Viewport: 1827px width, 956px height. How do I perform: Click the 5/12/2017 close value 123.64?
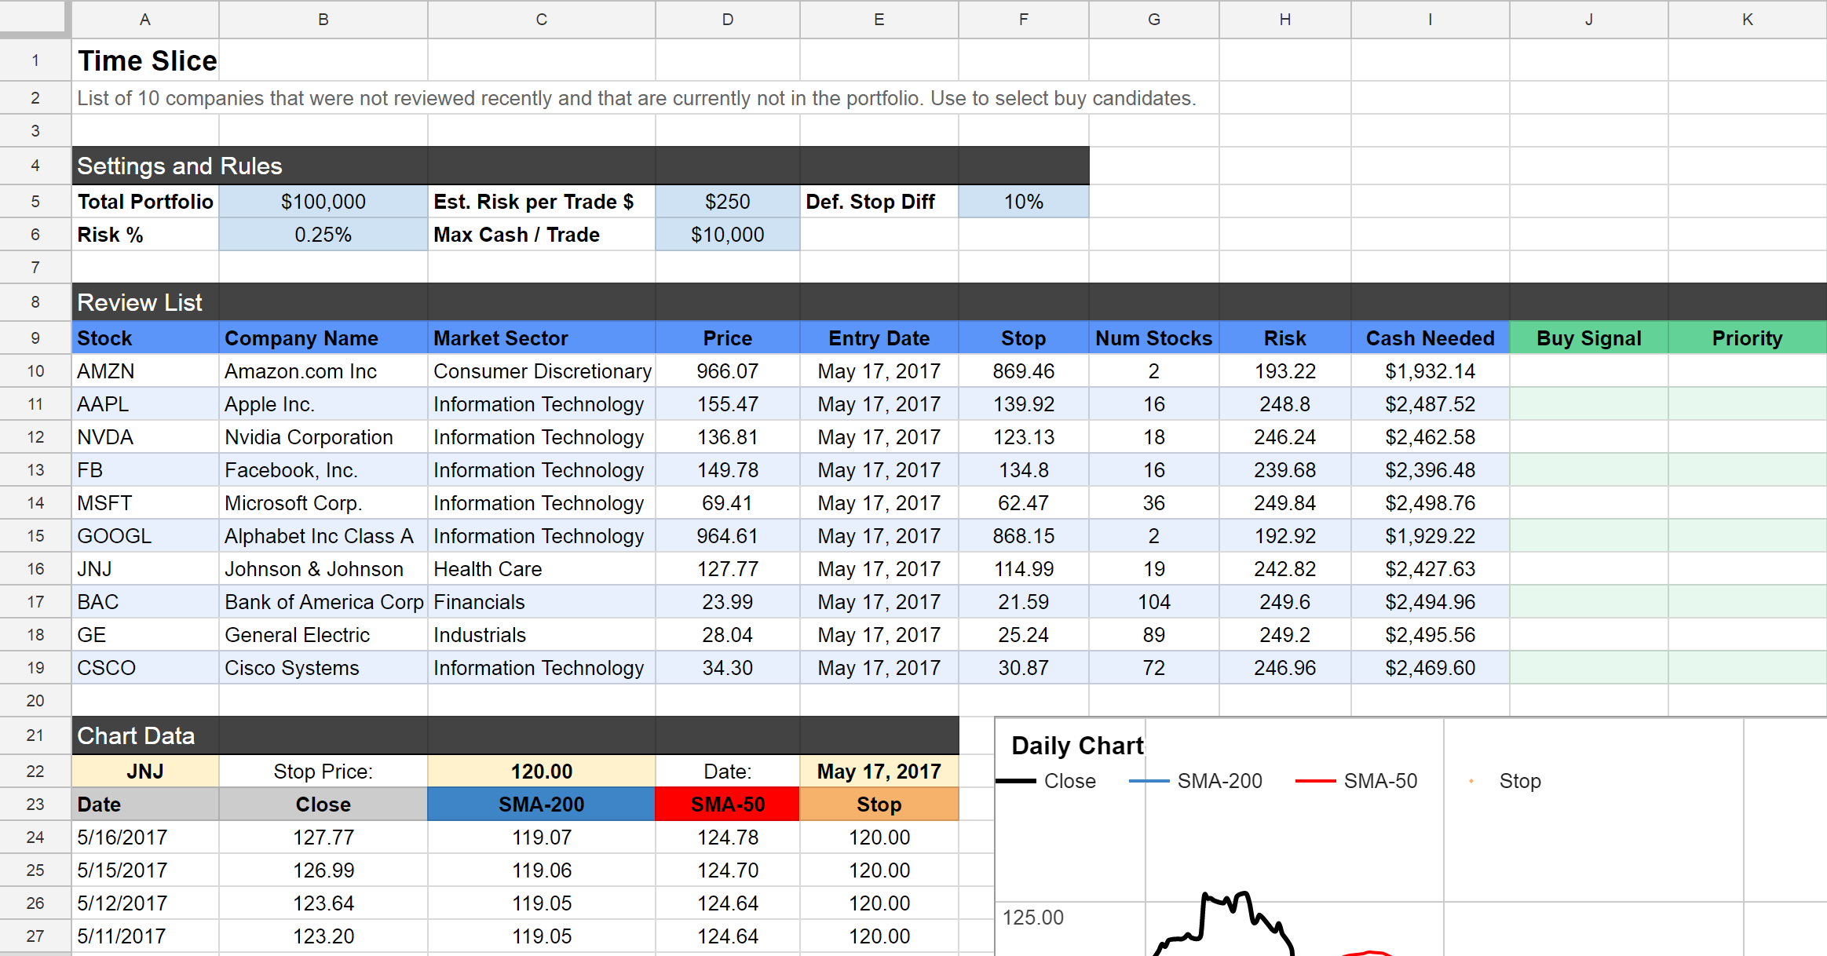pos(323,903)
